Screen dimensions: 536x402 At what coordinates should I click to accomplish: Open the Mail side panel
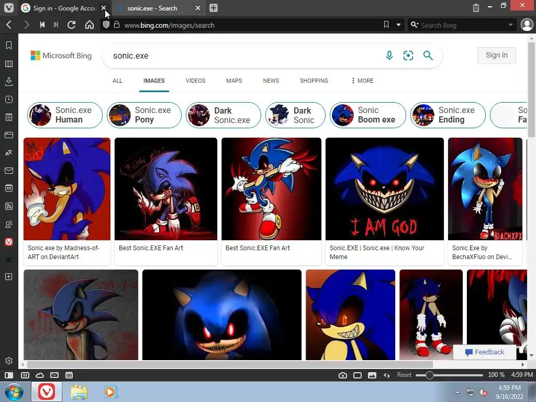pyautogui.click(x=9, y=171)
